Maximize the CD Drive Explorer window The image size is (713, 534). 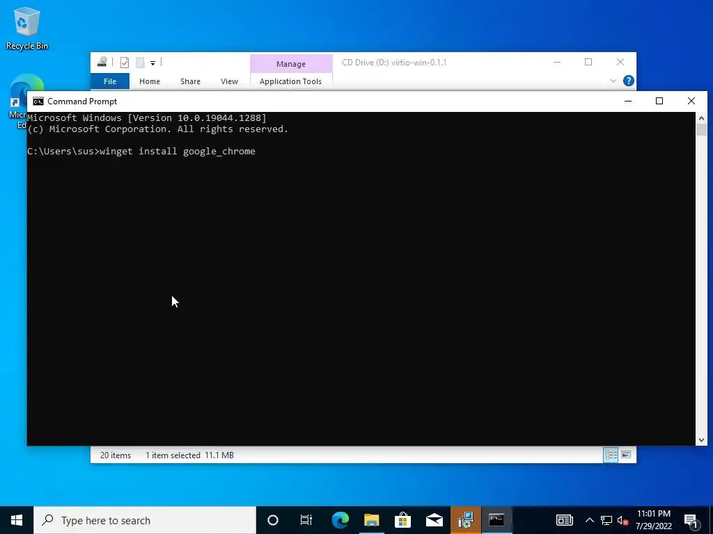pos(588,62)
